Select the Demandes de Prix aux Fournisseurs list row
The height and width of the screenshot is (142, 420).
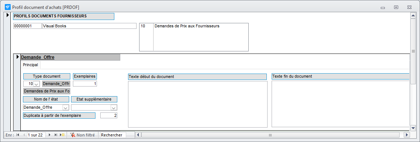tap(194, 26)
